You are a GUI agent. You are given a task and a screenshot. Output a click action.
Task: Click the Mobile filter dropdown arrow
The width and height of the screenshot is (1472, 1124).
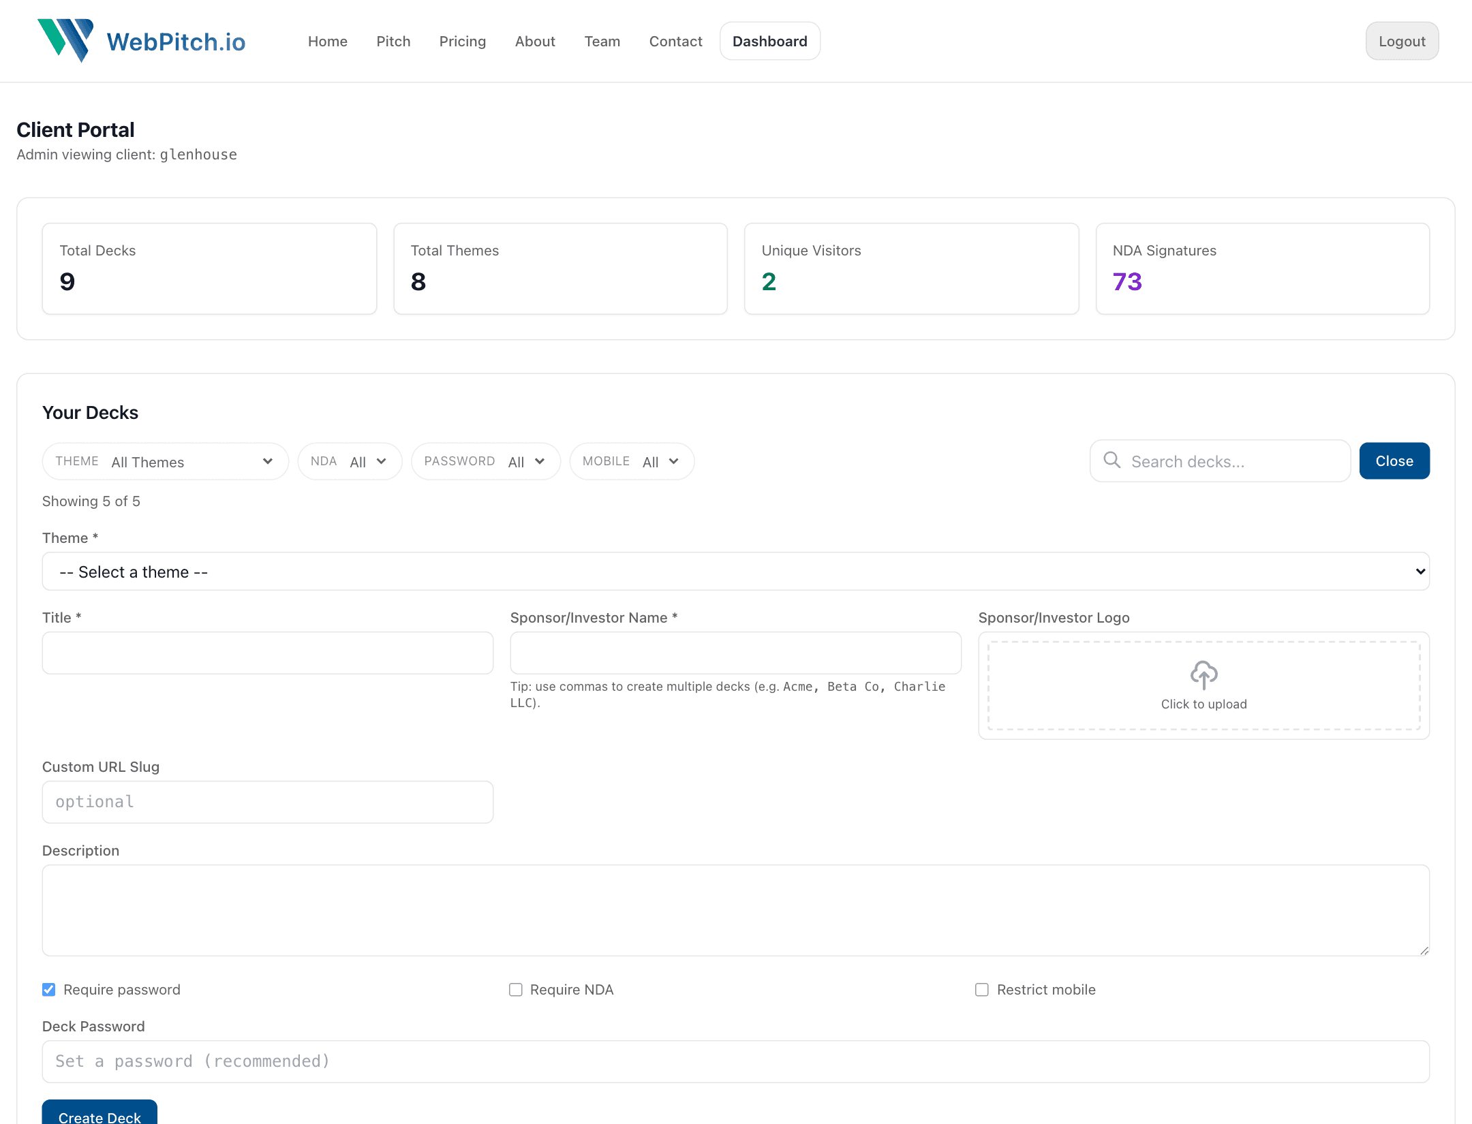click(x=674, y=461)
